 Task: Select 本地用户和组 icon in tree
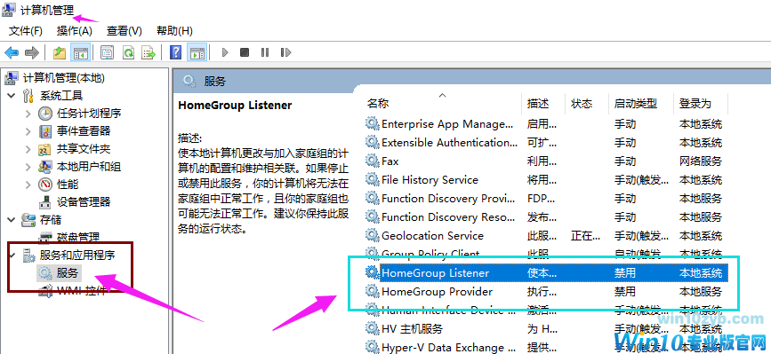45,167
